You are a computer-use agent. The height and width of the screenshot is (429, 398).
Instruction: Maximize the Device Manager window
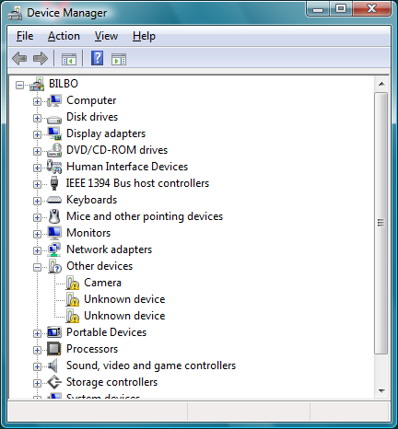[x=341, y=9]
